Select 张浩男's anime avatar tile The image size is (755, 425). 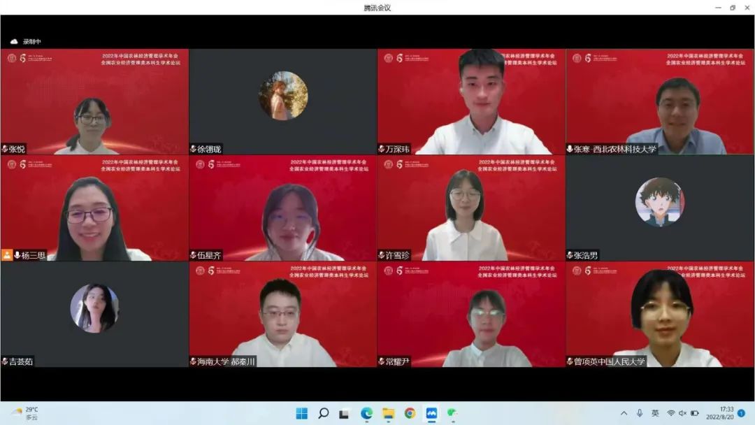(659, 202)
